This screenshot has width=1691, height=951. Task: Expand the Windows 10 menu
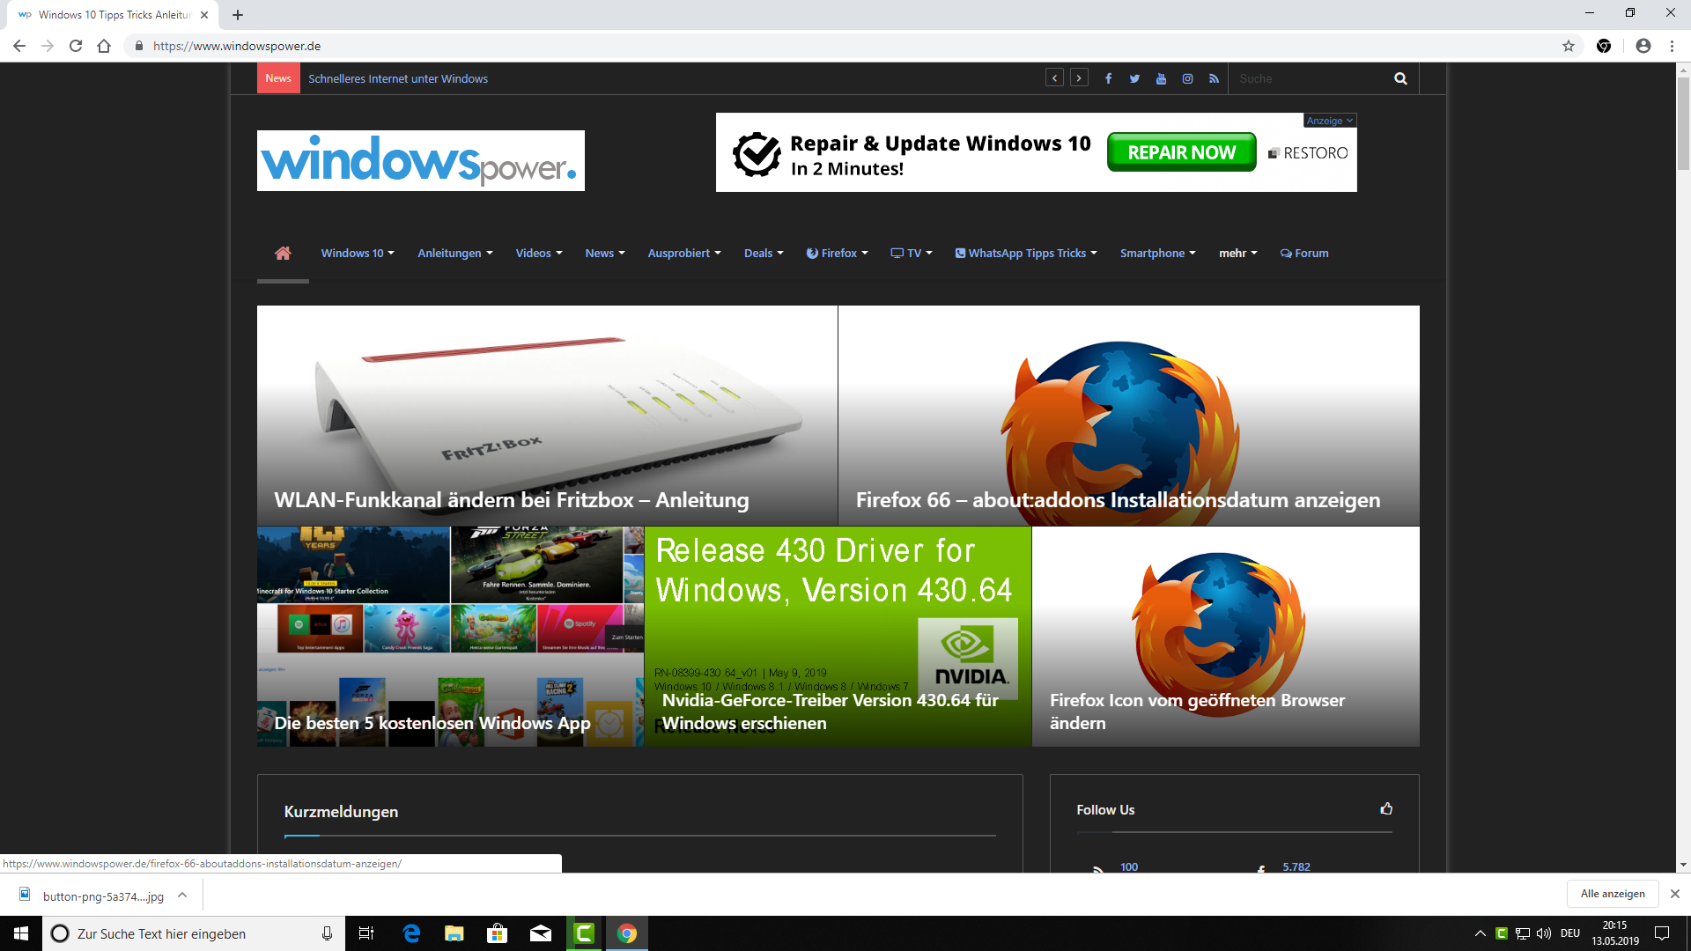point(358,253)
